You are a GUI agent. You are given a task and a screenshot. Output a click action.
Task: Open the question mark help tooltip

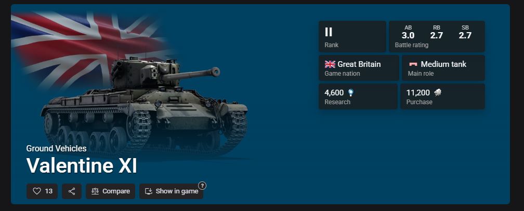click(202, 186)
